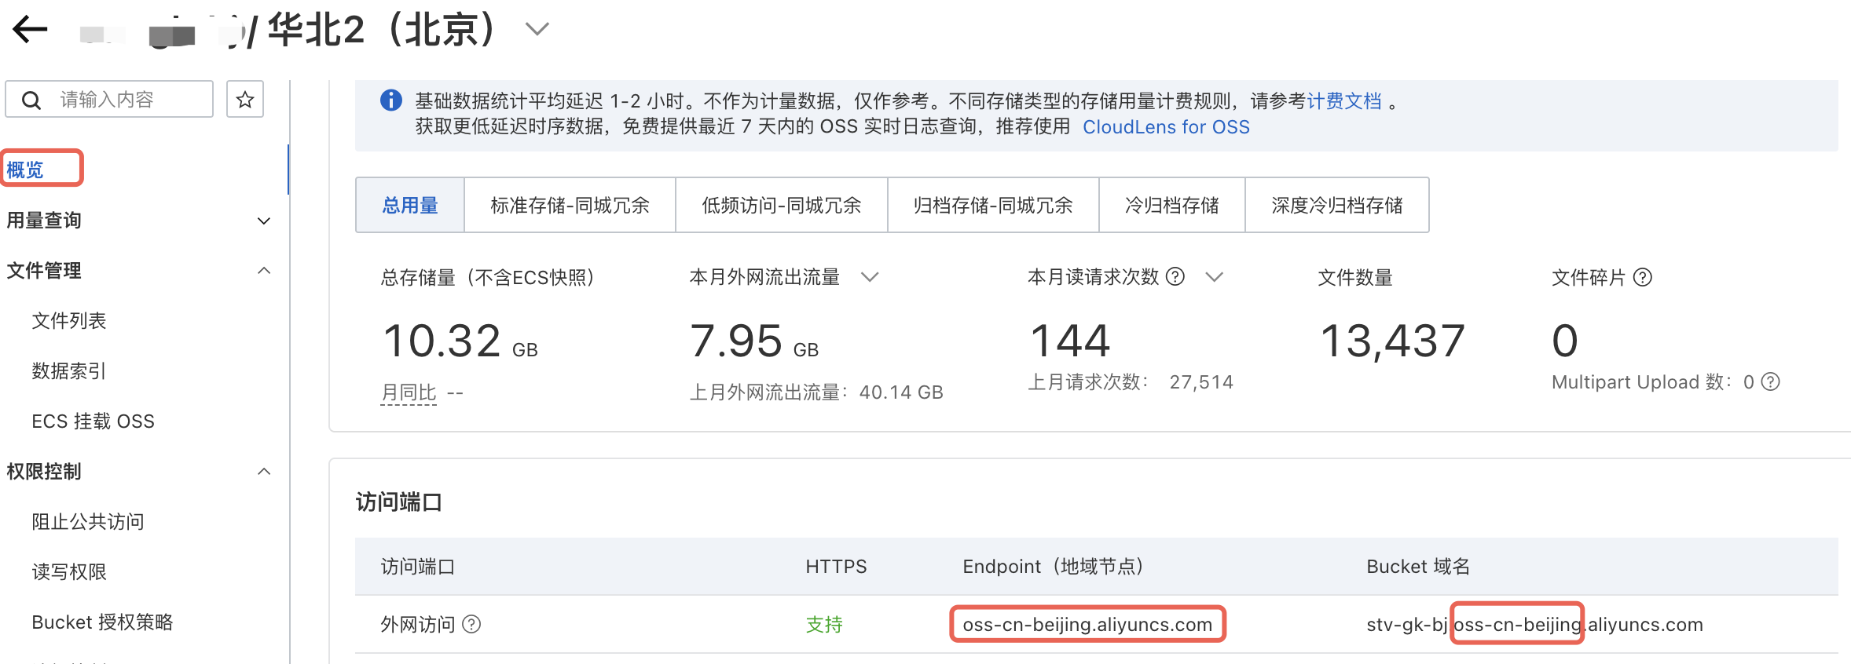1851x664 pixels.
Task: Click the back arrow icon
Action: click(31, 30)
